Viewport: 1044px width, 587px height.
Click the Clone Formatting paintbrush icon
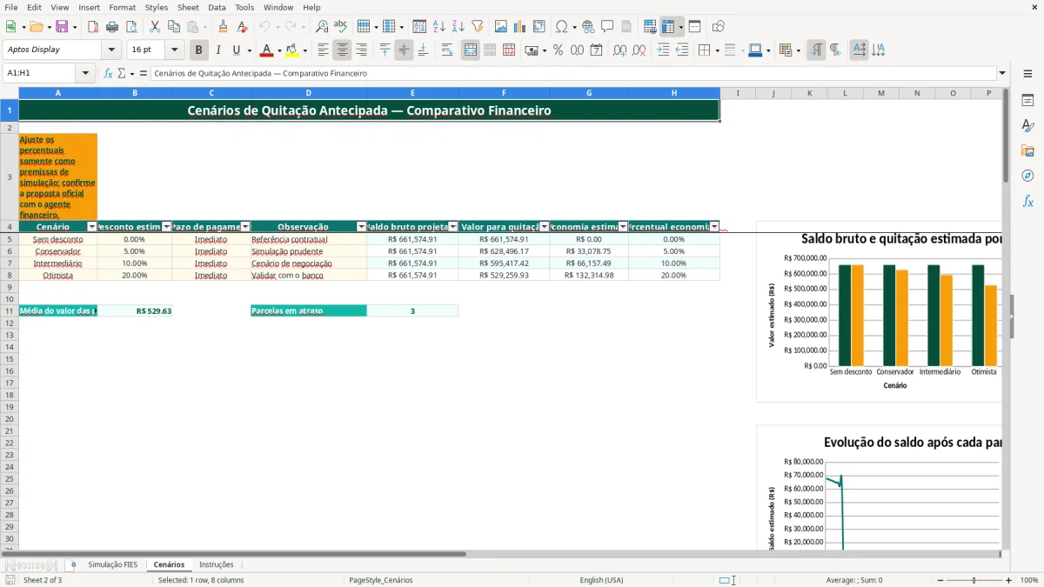tap(223, 27)
